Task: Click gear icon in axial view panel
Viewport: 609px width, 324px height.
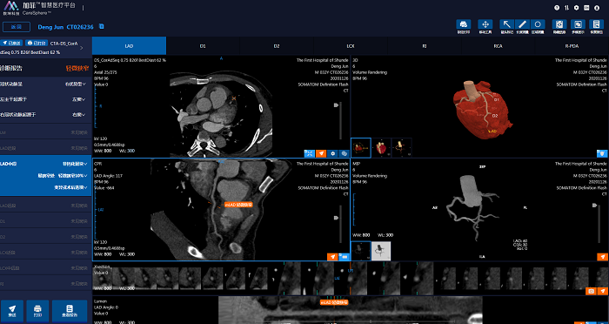Action: tap(332, 153)
